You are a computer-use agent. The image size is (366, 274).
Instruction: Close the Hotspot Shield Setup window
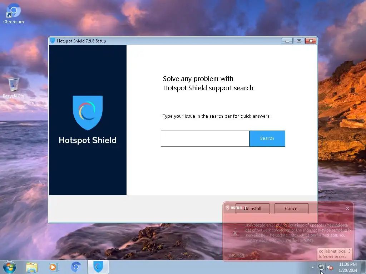[x=311, y=41]
